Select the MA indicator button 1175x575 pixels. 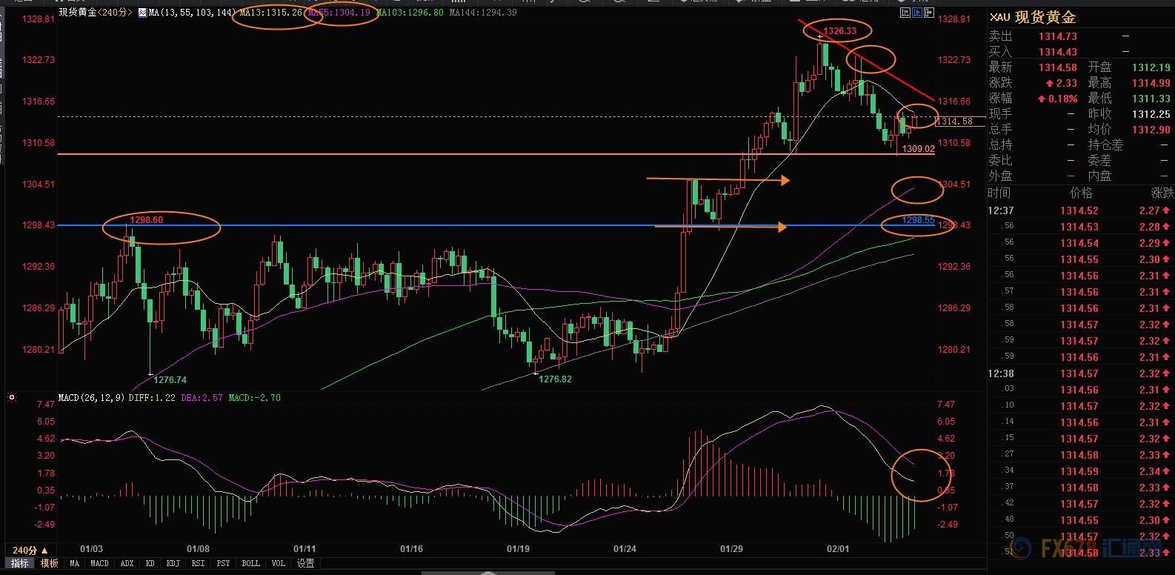point(74,563)
